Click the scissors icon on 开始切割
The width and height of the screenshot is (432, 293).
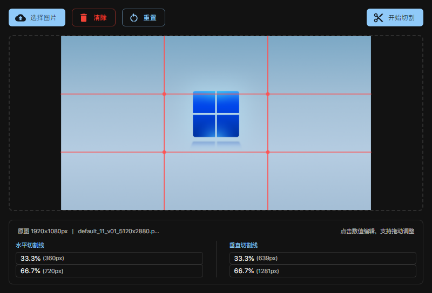pos(378,18)
